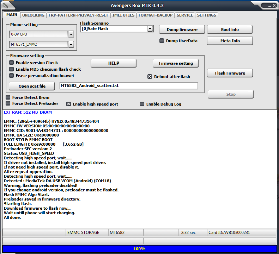The width and height of the screenshot is (279, 254).
Task: Click the MT6582 status bar cell
Action: tap(126, 233)
